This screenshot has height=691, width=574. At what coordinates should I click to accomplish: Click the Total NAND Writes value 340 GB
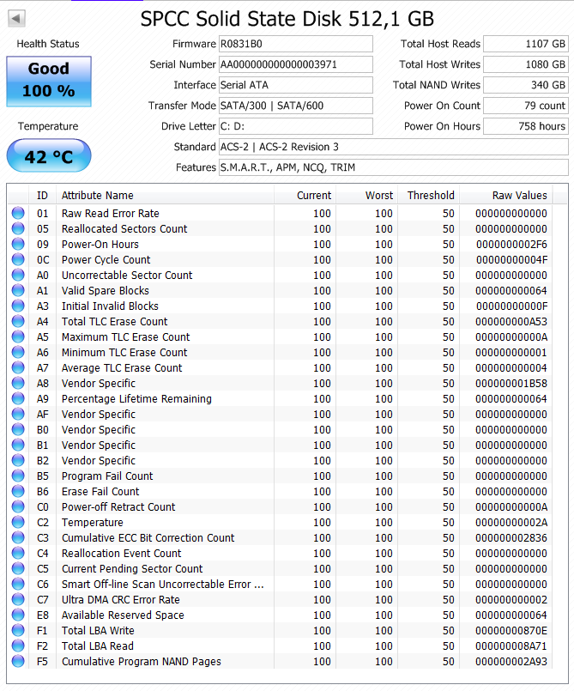click(x=526, y=85)
